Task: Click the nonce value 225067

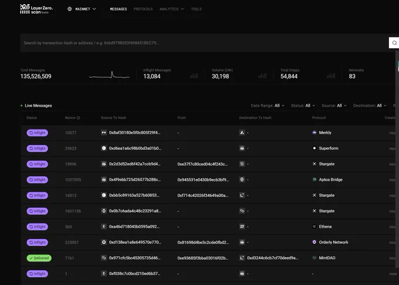Action: [72, 242]
